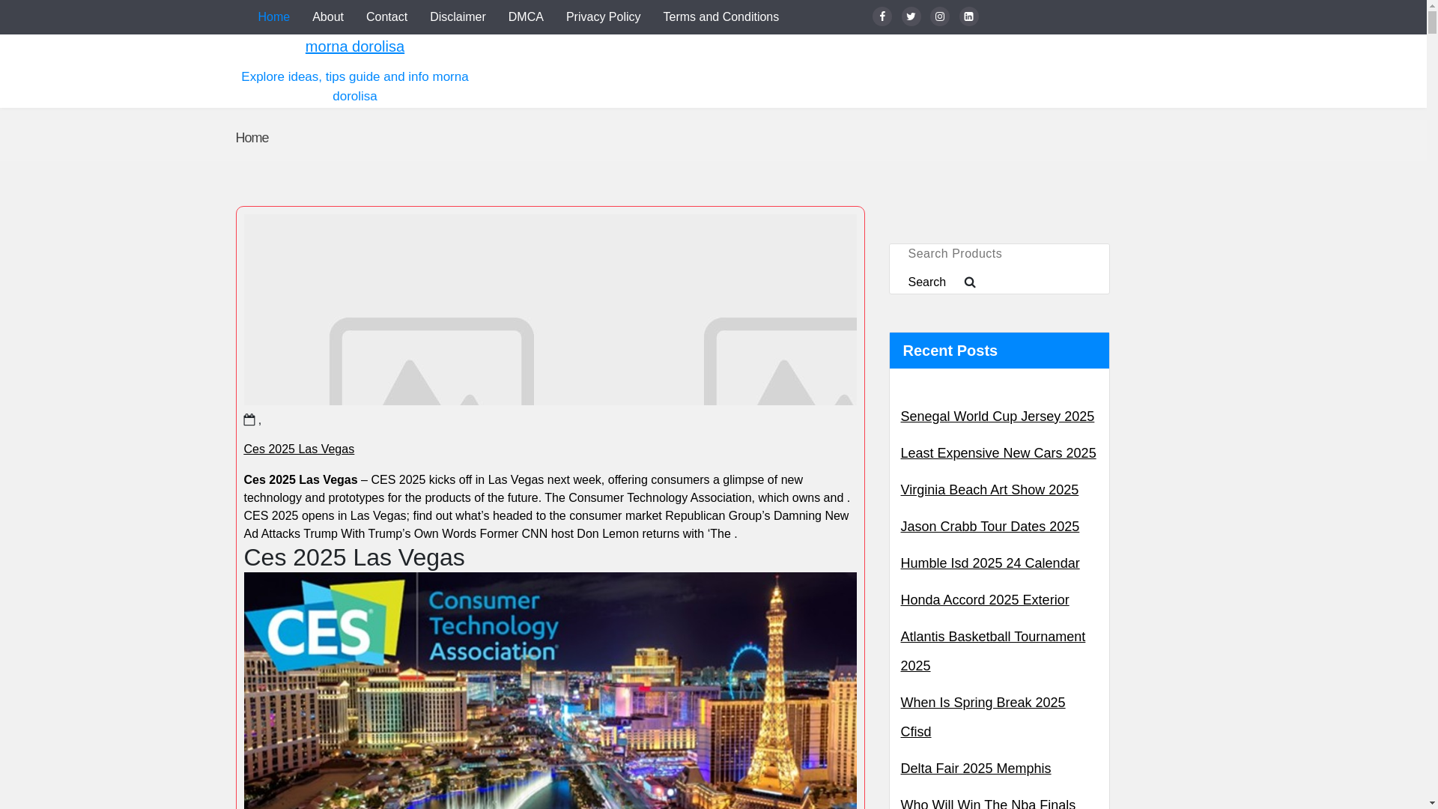The height and width of the screenshot is (809, 1438).
Task: Open the Instagram social icon
Action: [939, 16]
